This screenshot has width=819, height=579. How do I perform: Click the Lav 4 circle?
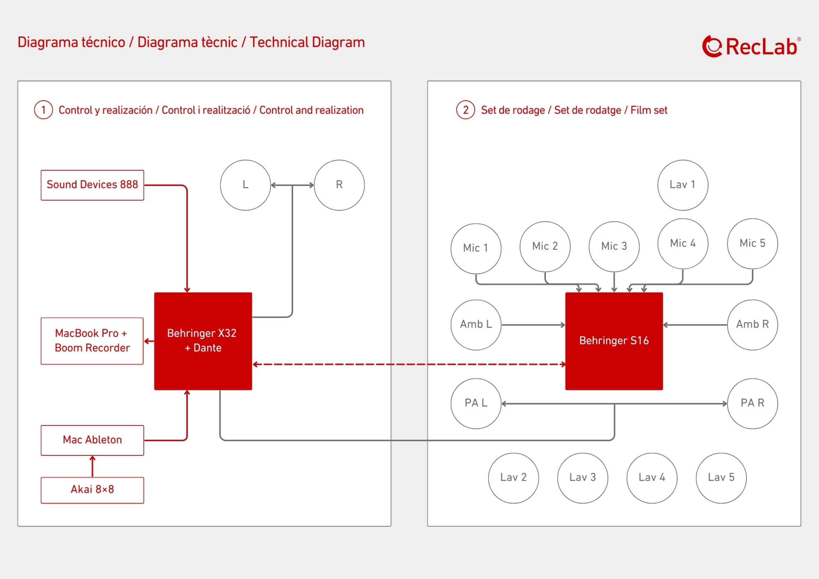(x=652, y=478)
